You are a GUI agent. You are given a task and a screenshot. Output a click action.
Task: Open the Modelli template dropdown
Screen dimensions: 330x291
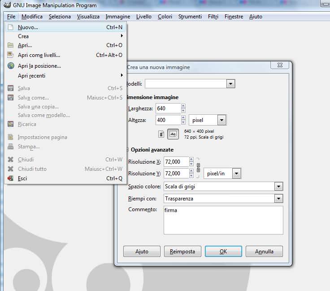[230, 84]
